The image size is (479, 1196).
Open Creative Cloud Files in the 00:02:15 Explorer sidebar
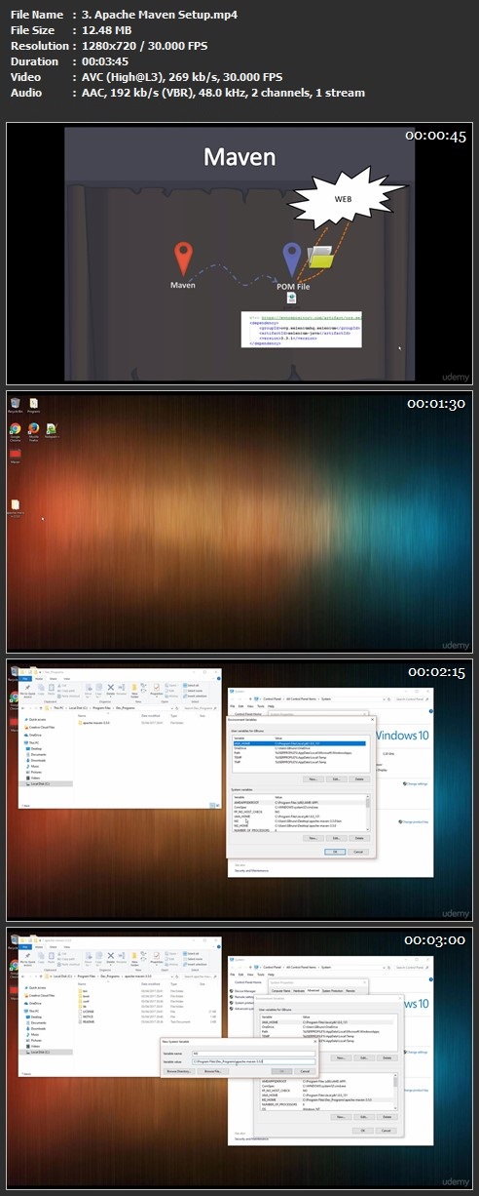pyautogui.click(x=42, y=727)
